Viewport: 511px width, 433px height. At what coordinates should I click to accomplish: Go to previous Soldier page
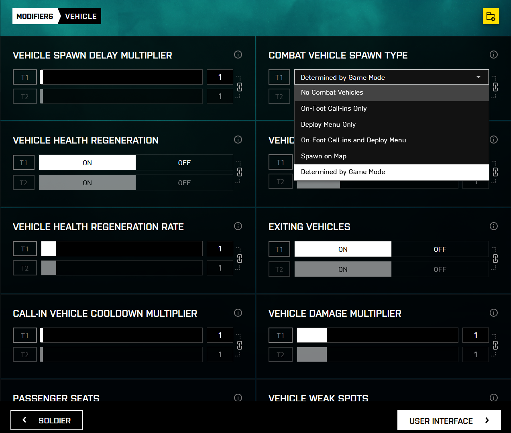[47, 420]
